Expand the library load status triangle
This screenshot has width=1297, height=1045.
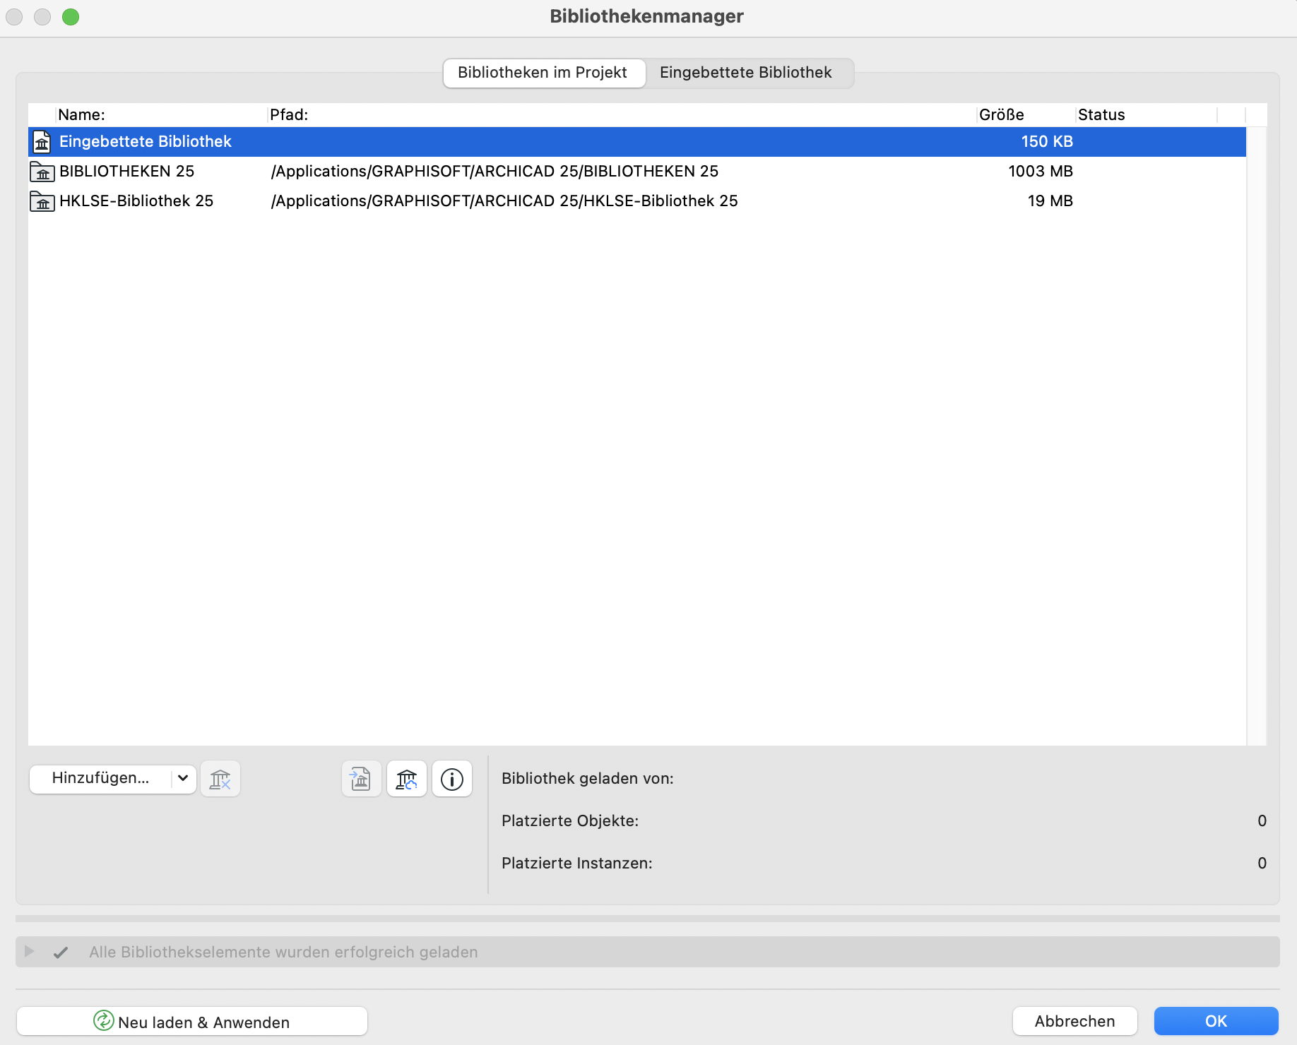(29, 951)
